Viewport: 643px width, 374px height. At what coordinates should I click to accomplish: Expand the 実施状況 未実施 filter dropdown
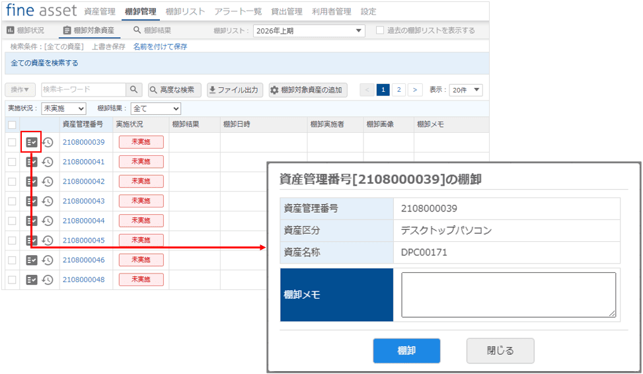(x=63, y=108)
